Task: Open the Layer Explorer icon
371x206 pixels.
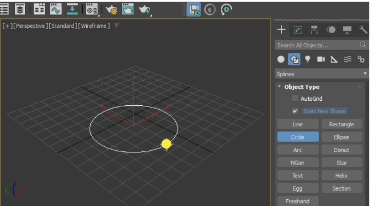Action: 20,10
